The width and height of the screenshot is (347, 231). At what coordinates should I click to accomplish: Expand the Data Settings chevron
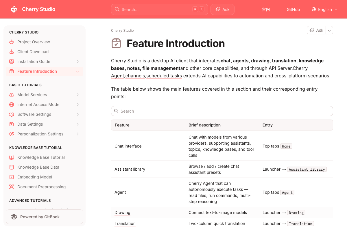[x=77, y=124]
